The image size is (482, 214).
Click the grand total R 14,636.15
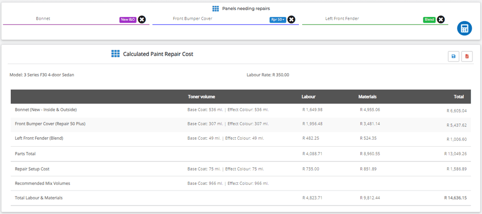coord(455,198)
